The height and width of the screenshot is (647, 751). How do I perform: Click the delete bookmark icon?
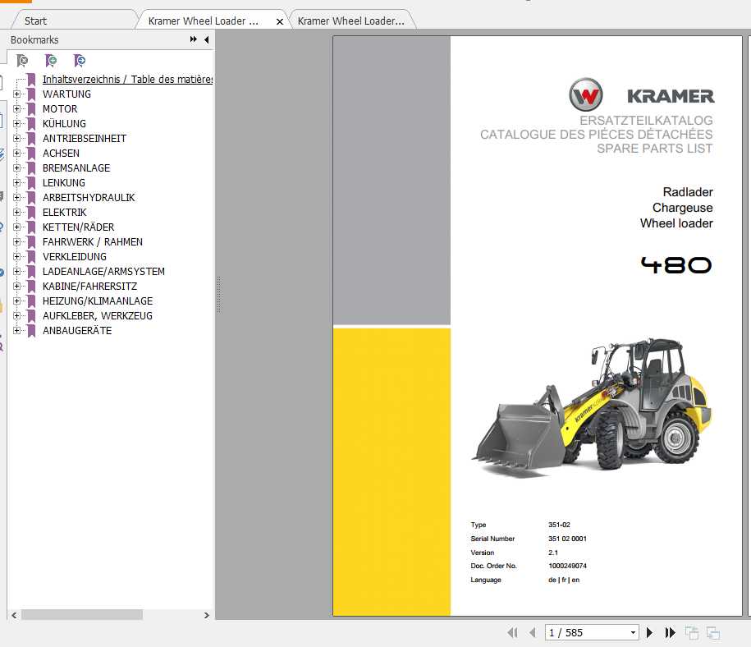[22, 61]
